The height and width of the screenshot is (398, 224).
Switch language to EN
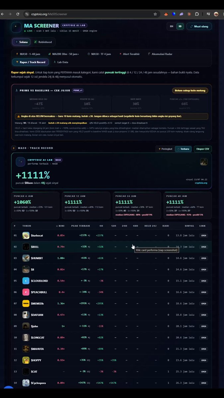click(172, 26)
